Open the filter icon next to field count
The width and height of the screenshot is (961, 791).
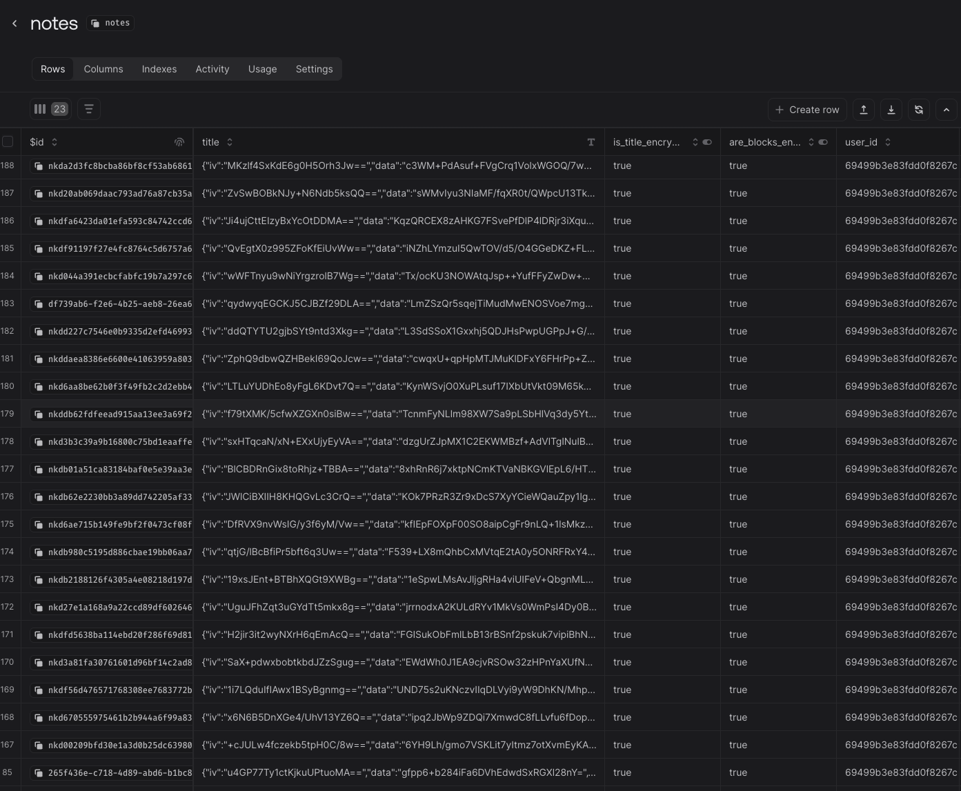(89, 109)
